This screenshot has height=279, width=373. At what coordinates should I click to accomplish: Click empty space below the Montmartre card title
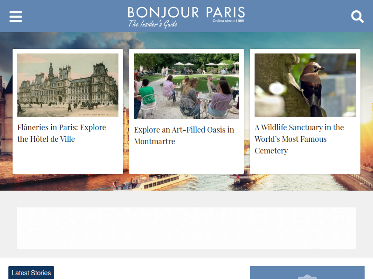(186, 160)
